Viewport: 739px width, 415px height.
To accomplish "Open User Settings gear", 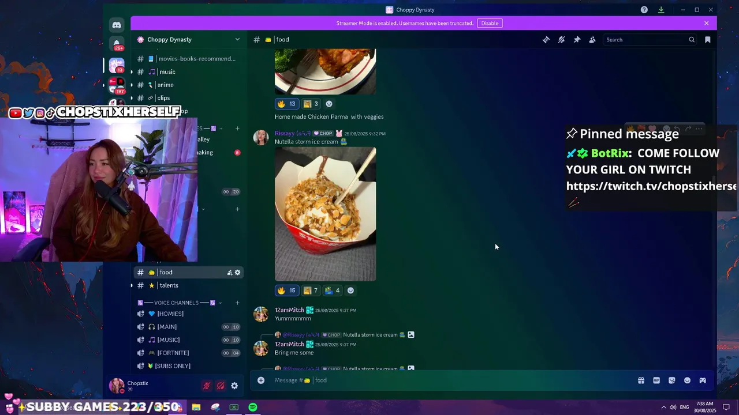I will [x=234, y=386].
